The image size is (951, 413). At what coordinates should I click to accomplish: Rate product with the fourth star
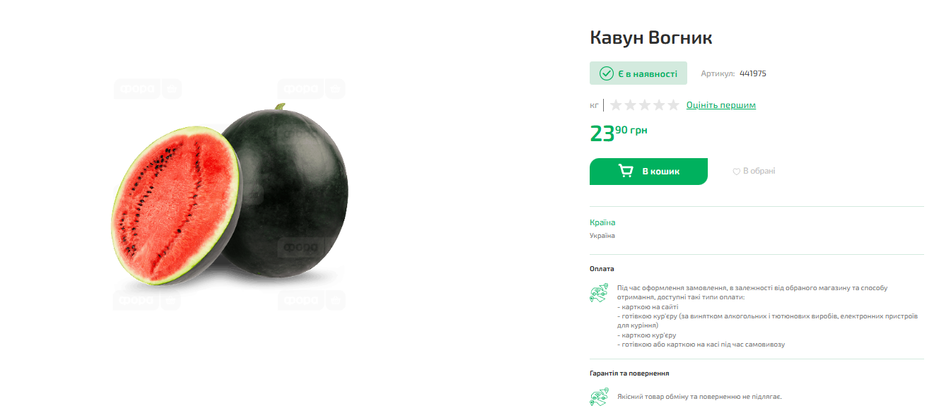point(658,105)
